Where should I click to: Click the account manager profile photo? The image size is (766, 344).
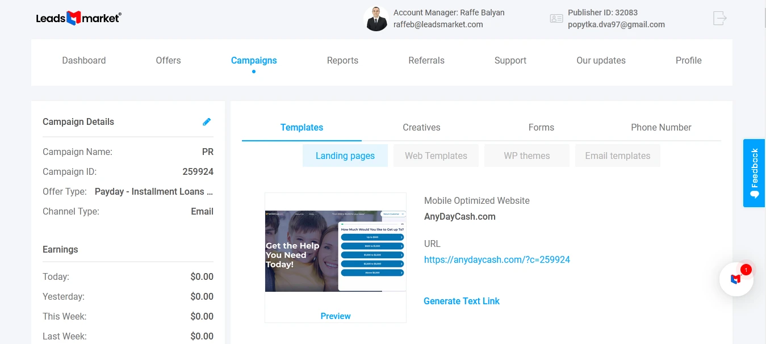[376, 19]
